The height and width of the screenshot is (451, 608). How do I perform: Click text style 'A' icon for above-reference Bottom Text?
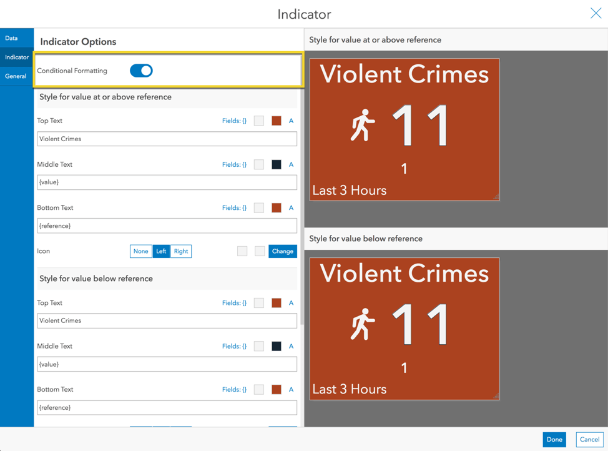[x=291, y=208]
